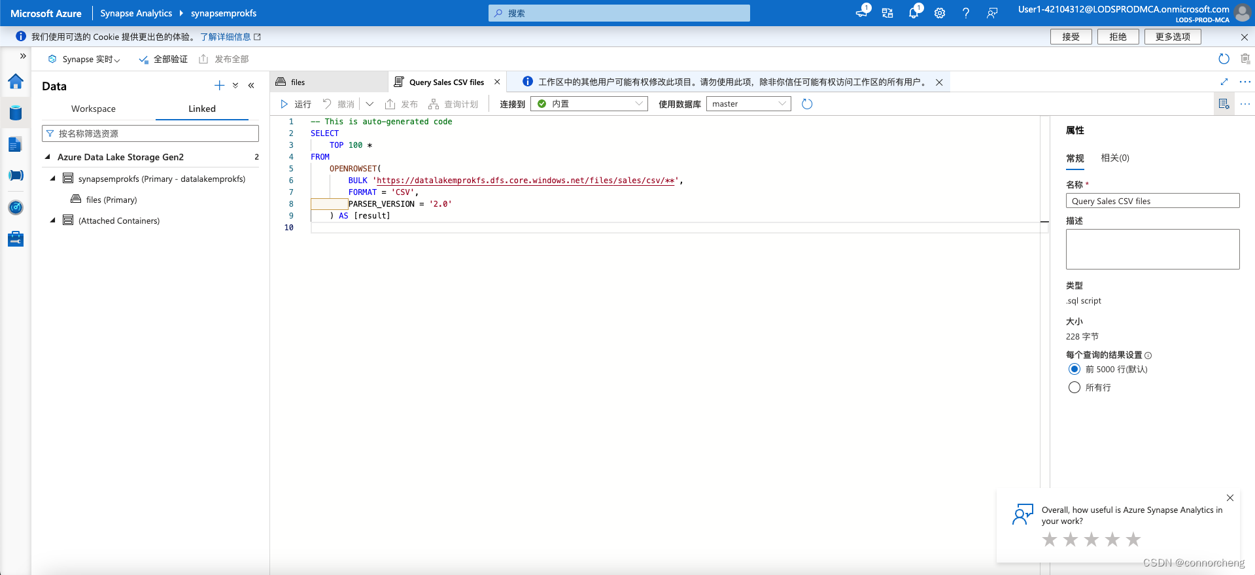Image resolution: width=1255 pixels, height=575 pixels.
Task: Open portal settings gear
Action: [x=940, y=13]
